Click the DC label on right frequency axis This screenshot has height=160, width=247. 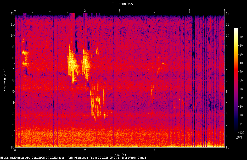coord(227,147)
